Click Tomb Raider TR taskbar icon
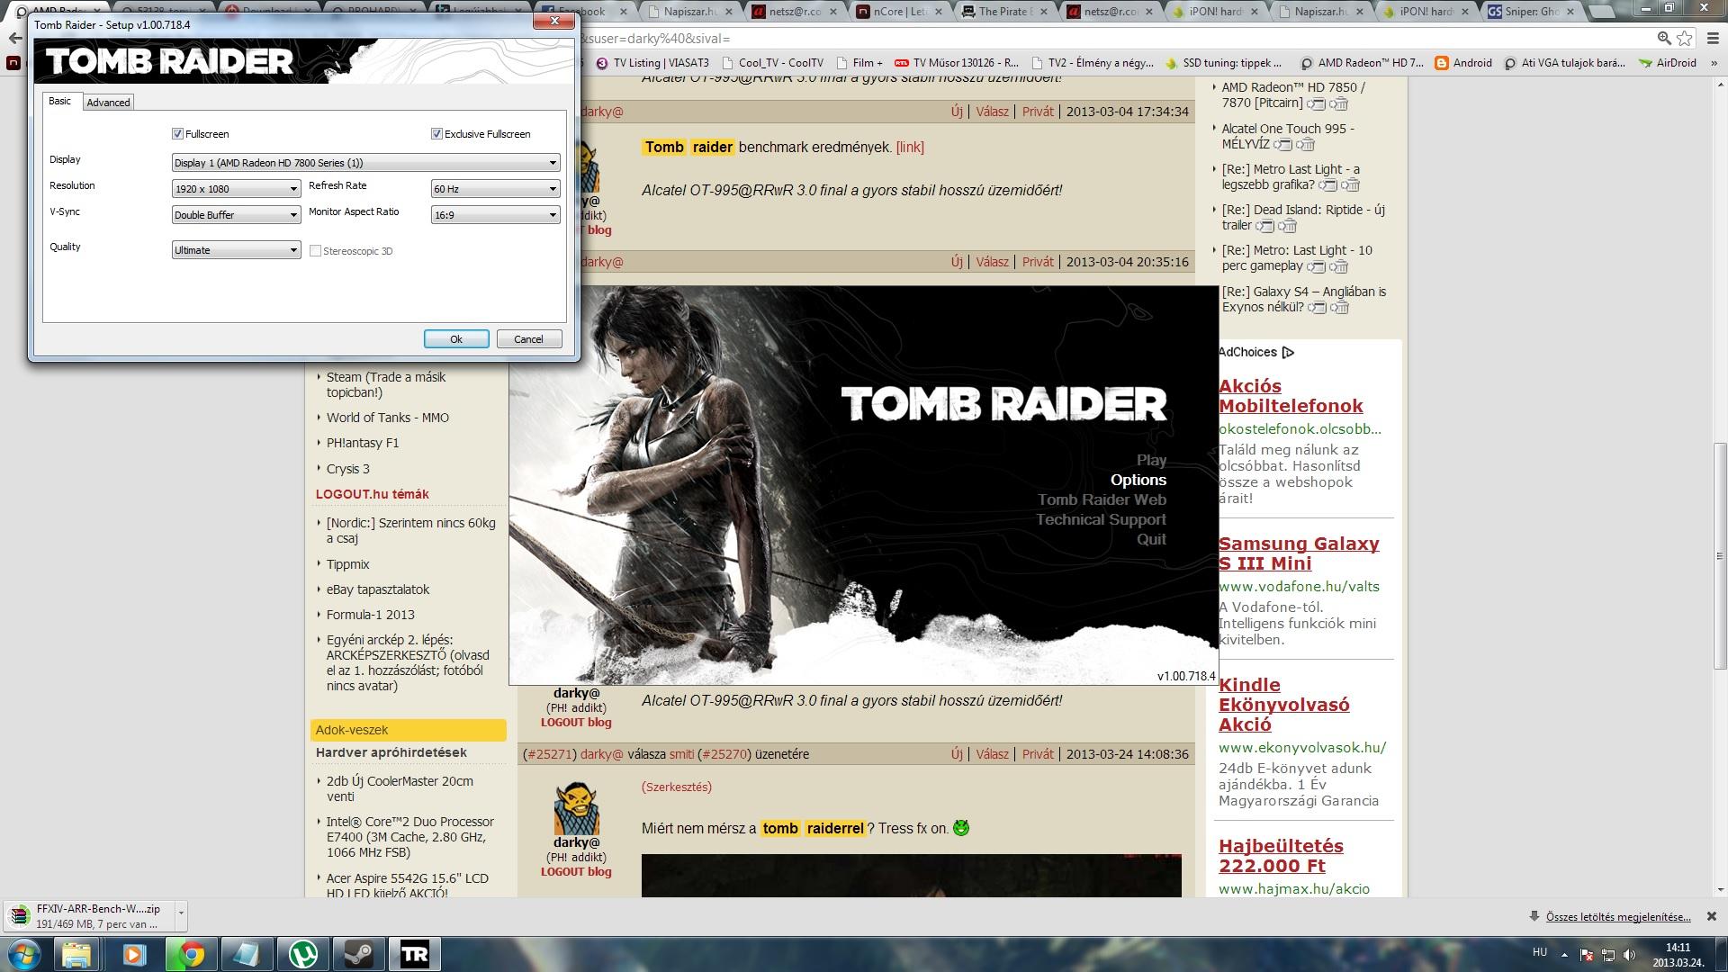Viewport: 1728px width, 972px height. (415, 954)
